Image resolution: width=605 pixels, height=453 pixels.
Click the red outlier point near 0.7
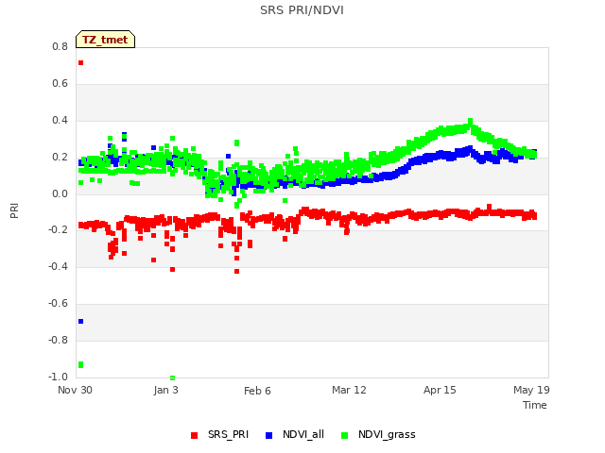[x=80, y=63]
